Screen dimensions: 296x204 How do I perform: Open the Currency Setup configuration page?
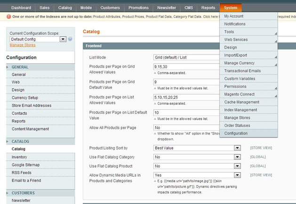coord(25,98)
